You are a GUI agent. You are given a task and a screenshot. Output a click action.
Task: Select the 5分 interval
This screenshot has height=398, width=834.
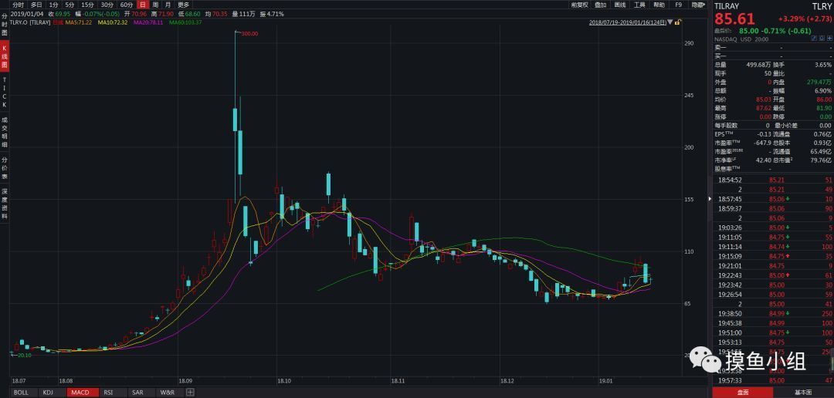pyautogui.click(x=69, y=5)
